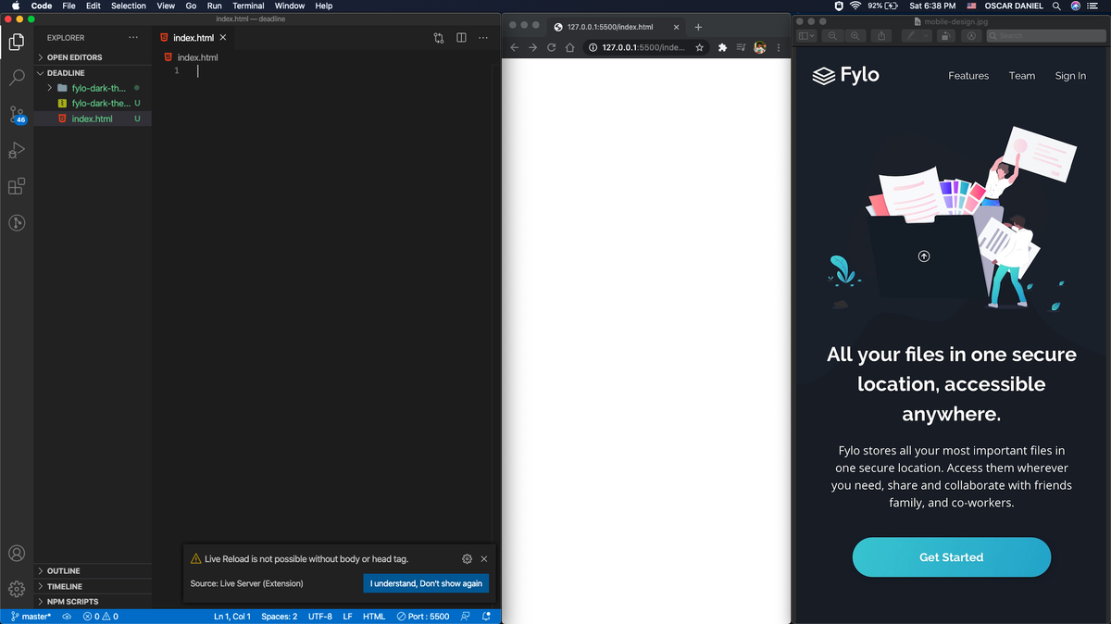Open the GitLens icon in activity bar
Viewport: 1111px width, 624px height.
[17, 223]
